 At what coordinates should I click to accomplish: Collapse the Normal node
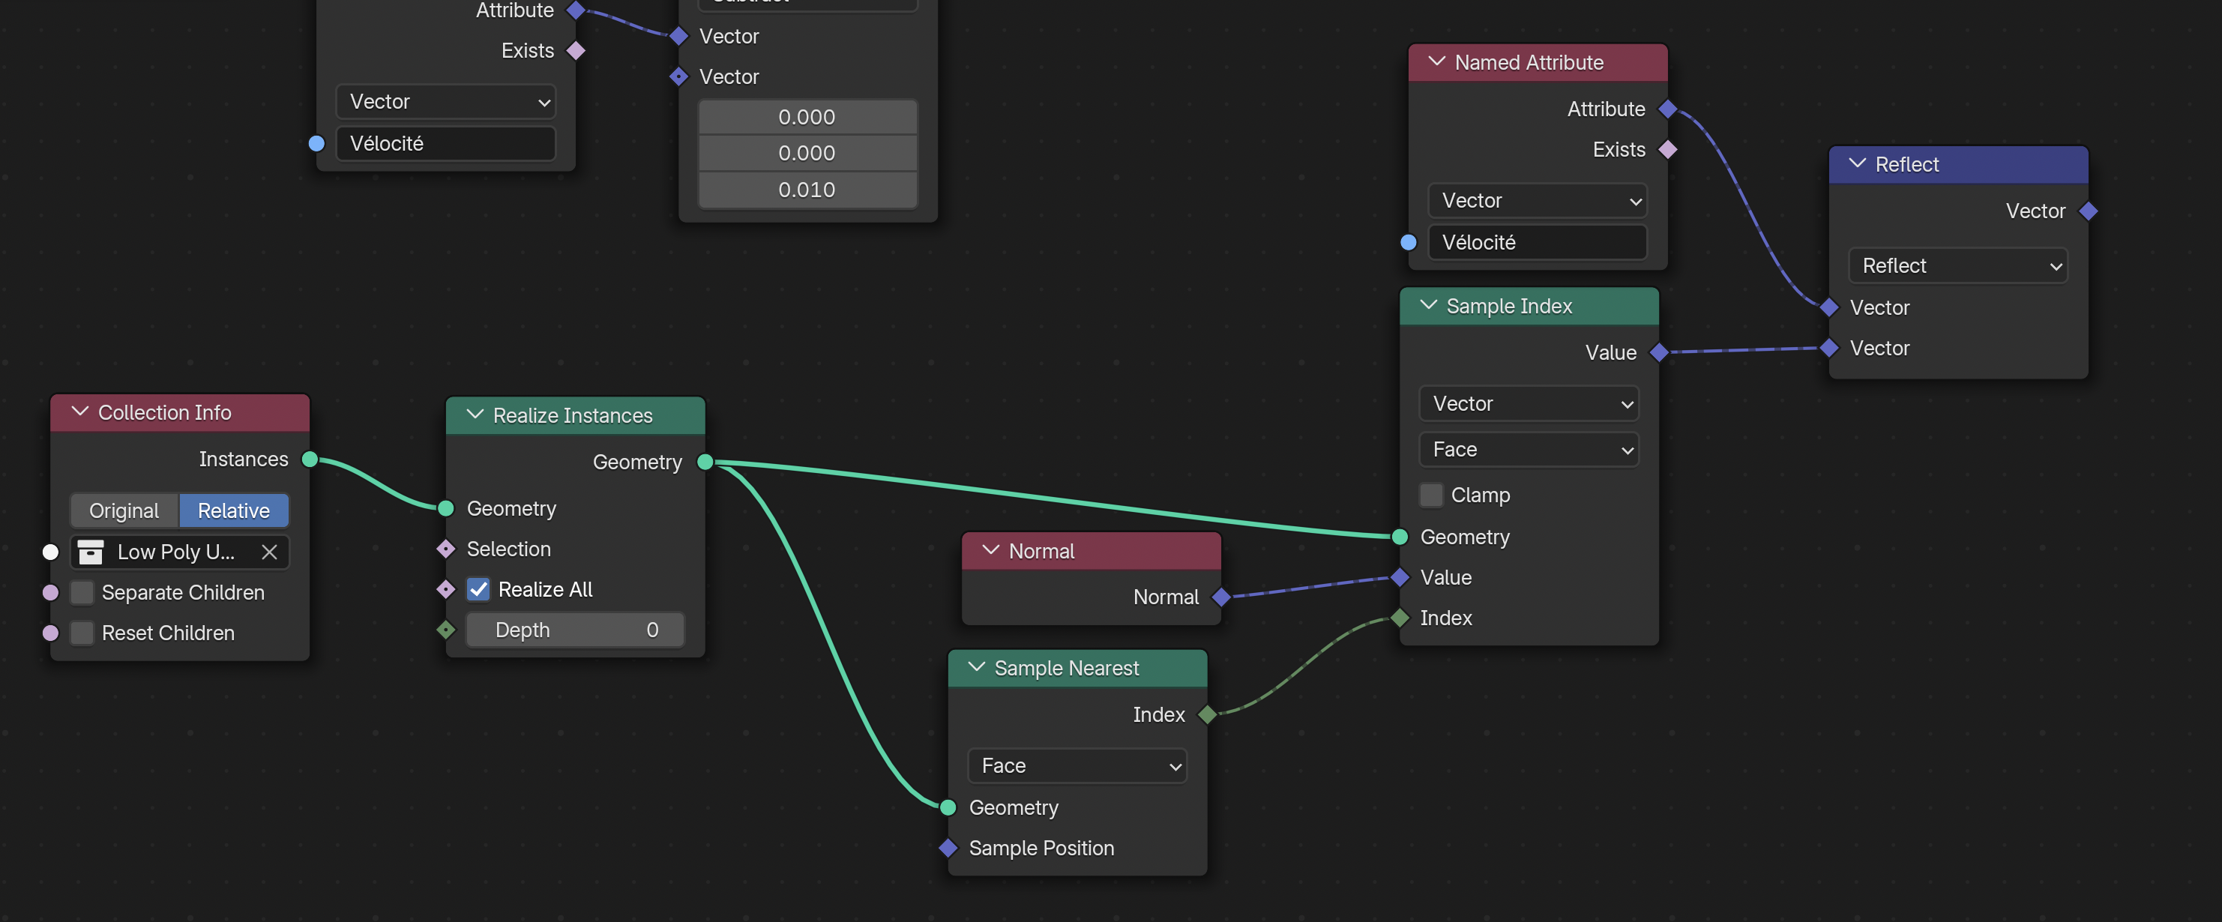click(x=990, y=550)
